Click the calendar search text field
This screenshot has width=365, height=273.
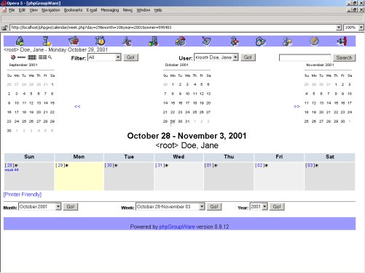click(305, 57)
